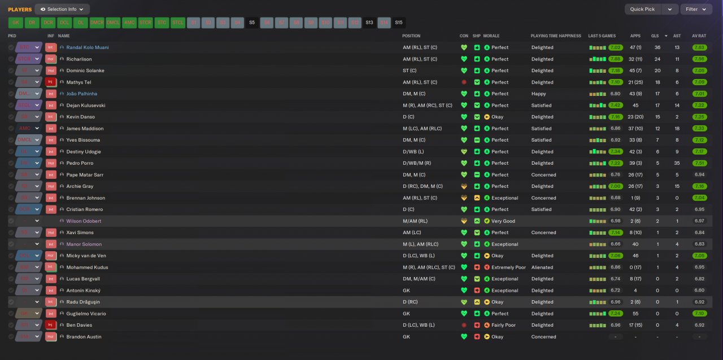Click the last 5 games form bars for Richarlison
The height and width of the screenshot is (360, 723).
(598, 59)
